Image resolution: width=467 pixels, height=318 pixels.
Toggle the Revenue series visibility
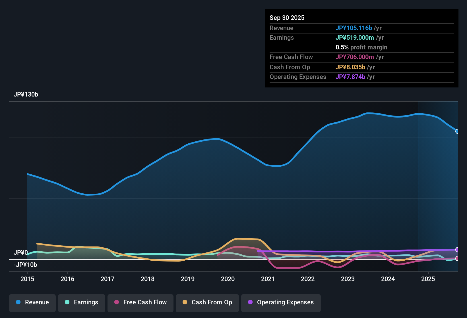(32, 302)
